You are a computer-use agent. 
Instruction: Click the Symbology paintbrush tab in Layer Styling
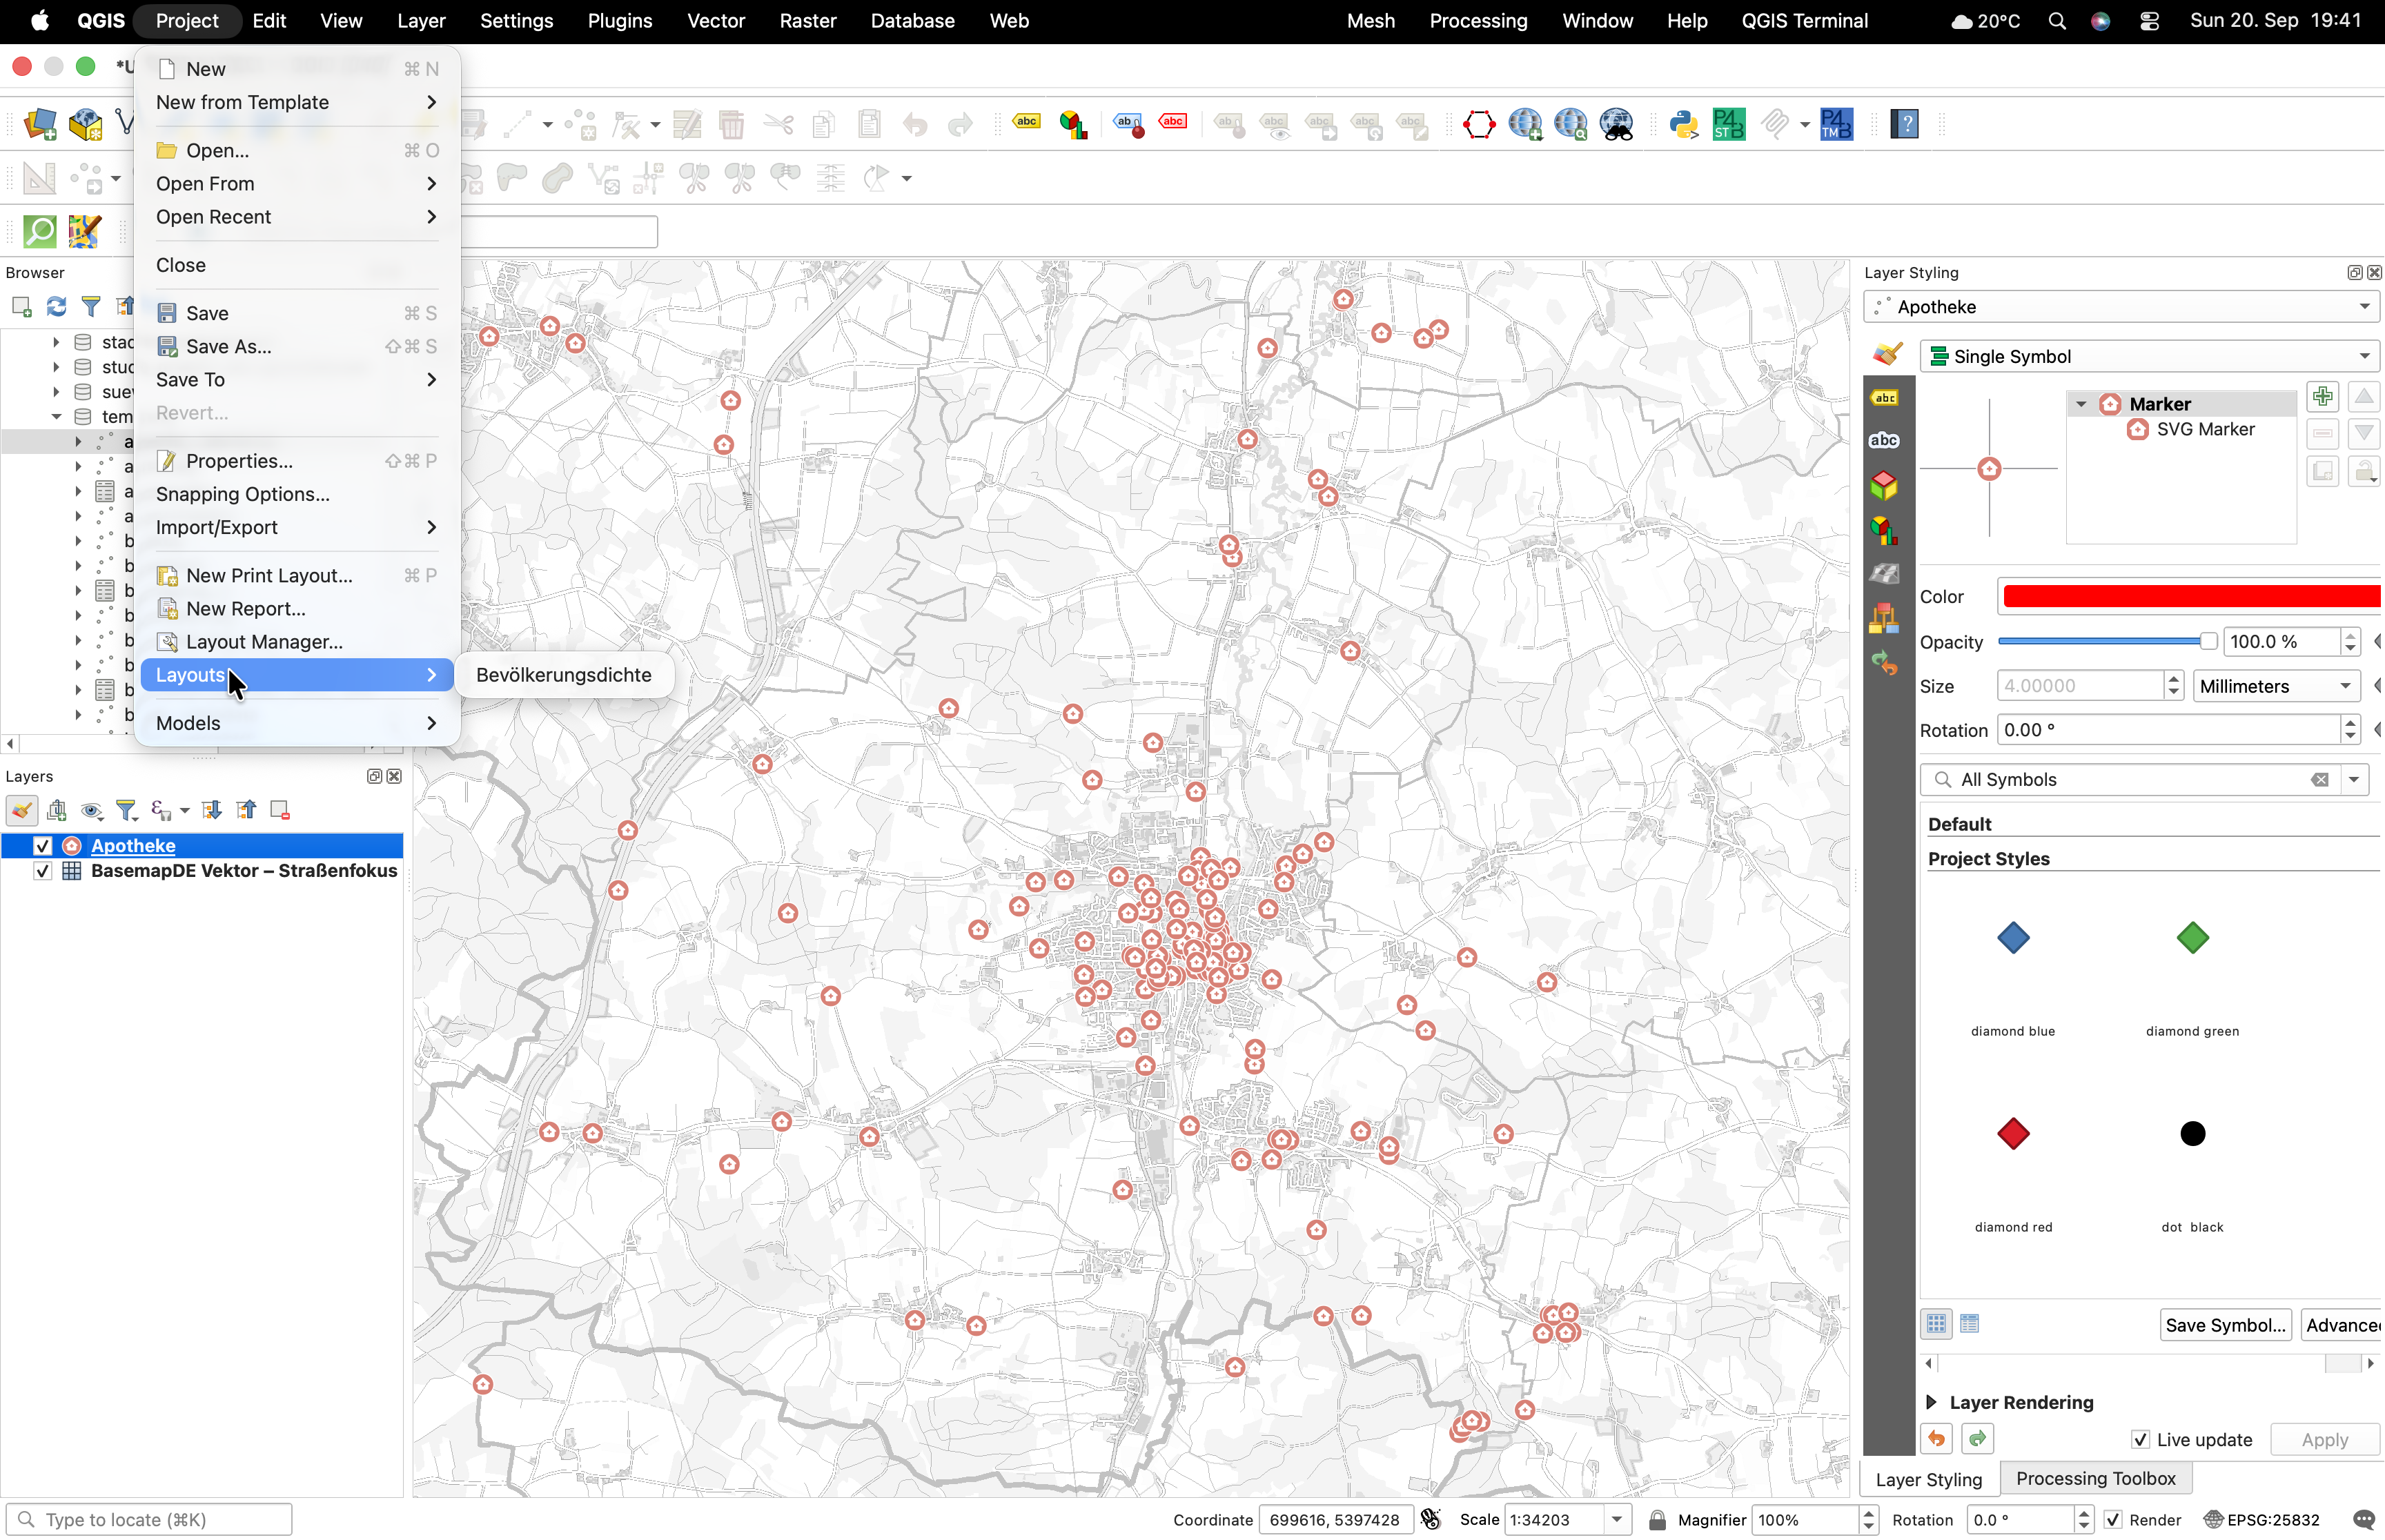tap(1886, 354)
